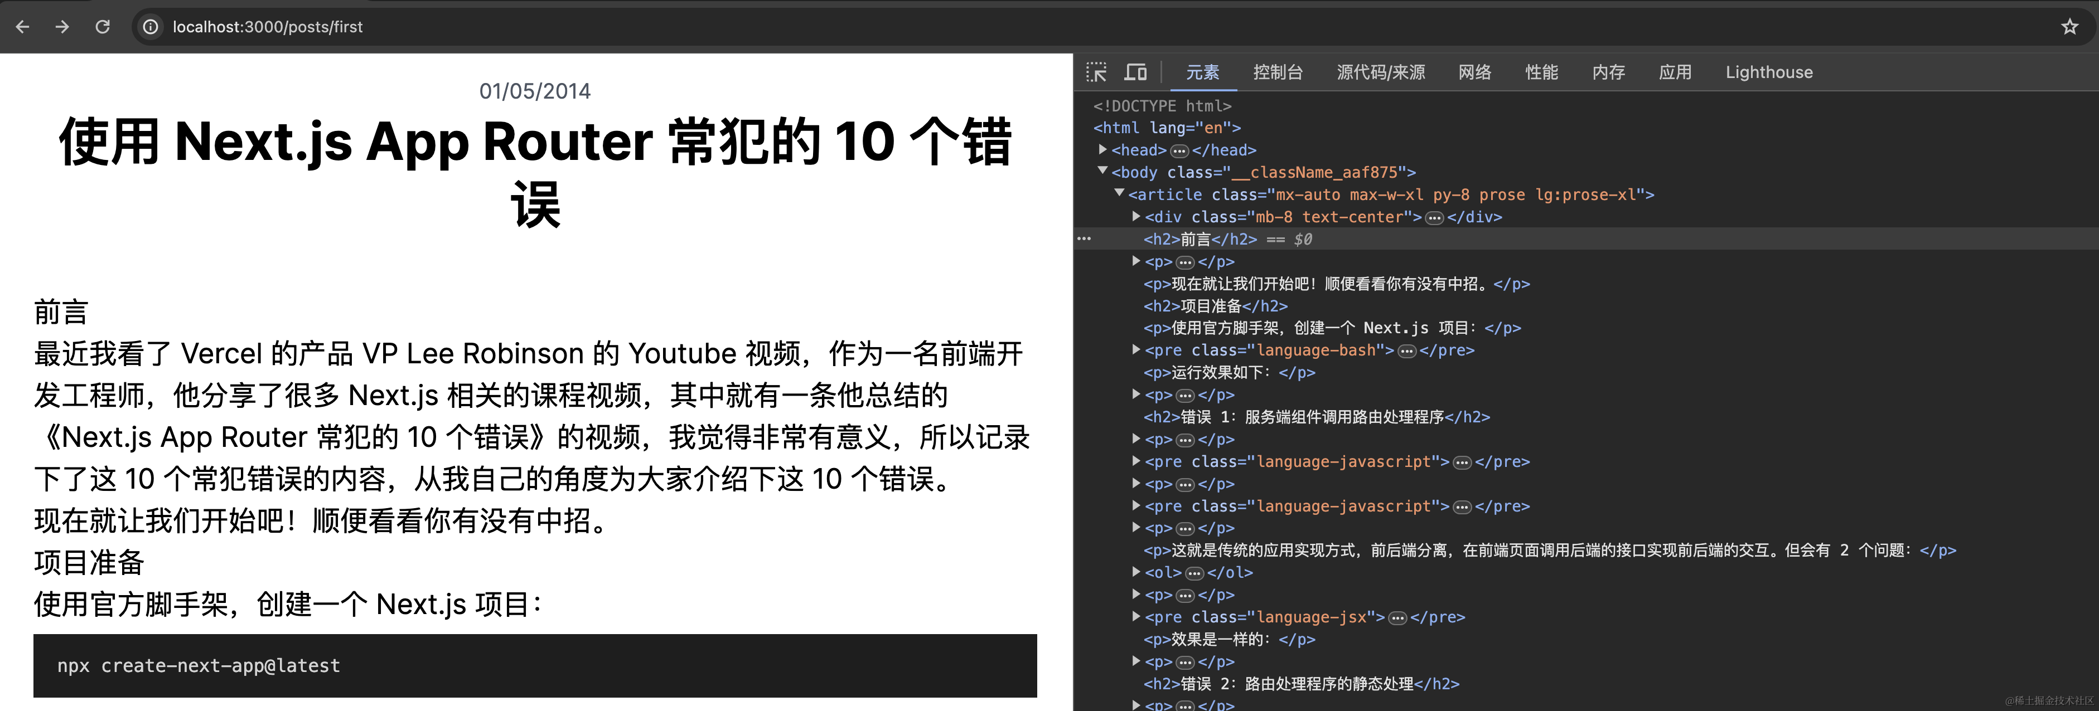Expand the language-bash pre node

click(1136, 349)
